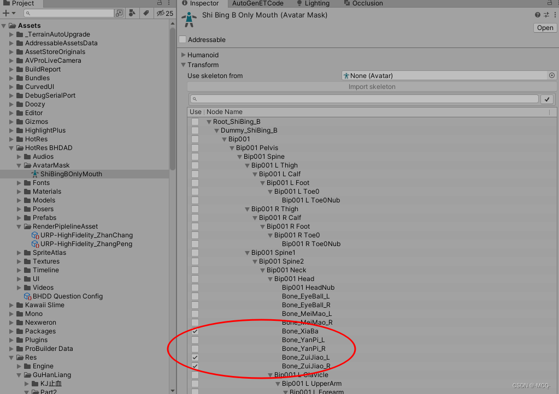Click the Assets root folder icon

click(x=13, y=26)
